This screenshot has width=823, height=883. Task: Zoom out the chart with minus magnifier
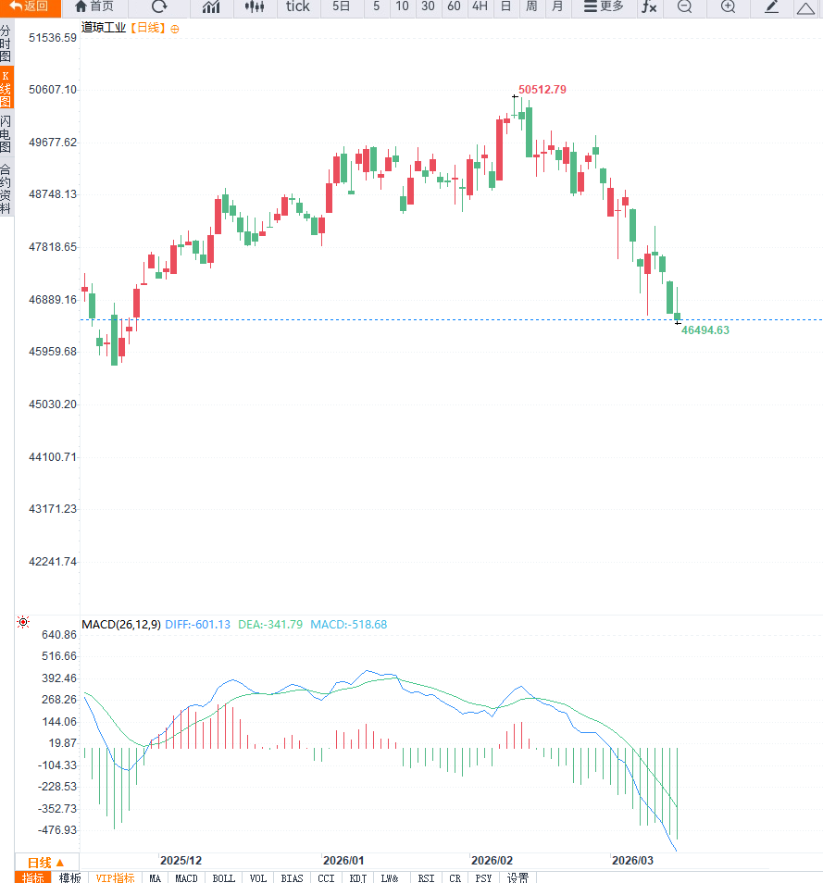pos(684,6)
